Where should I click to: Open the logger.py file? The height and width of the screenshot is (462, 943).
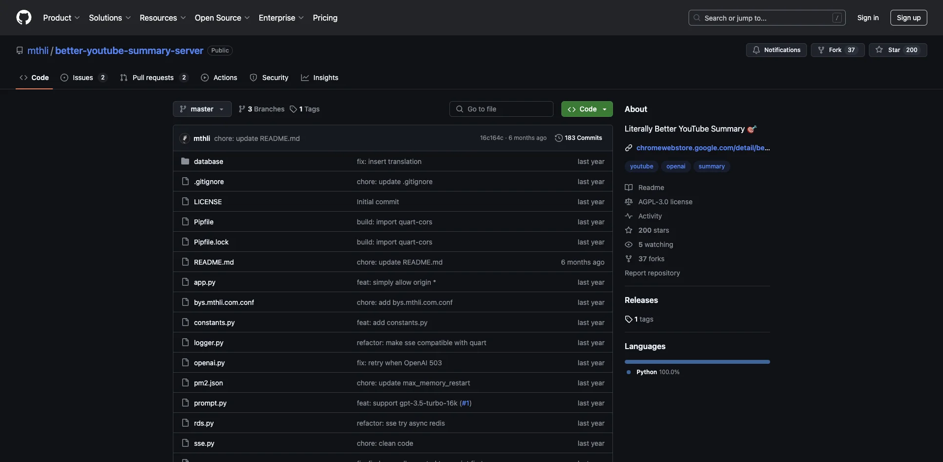coord(209,343)
